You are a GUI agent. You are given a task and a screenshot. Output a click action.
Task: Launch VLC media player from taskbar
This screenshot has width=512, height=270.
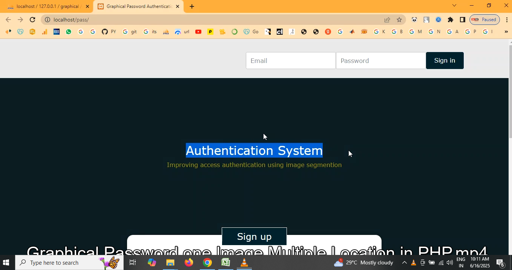[244, 262]
